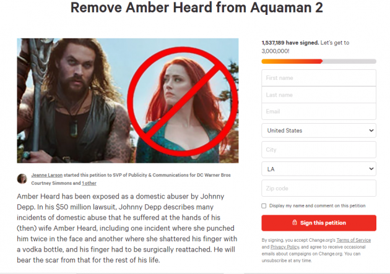Click the signature progress bar
The width and height of the screenshot is (390, 274).
[x=319, y=61]
